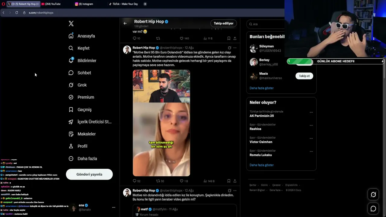Open more options for Victor Osimhen trend
Viewport: 386px width, 217px height.
point(311,139)
